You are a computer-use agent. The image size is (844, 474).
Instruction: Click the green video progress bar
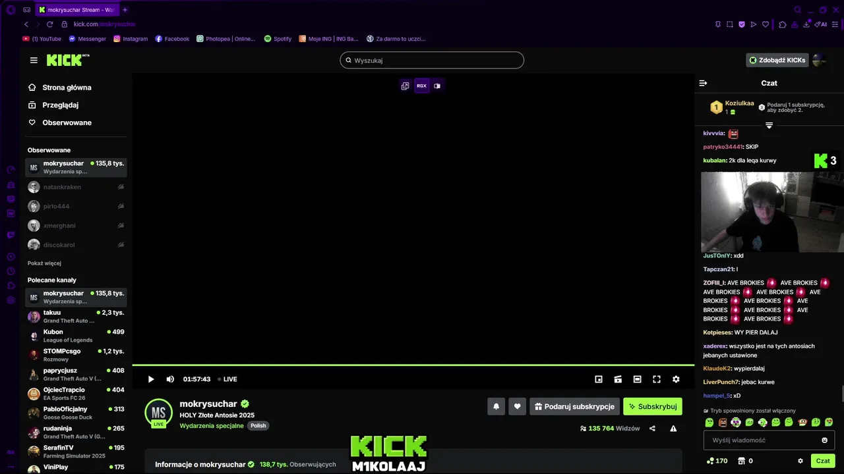tap(413, 365)
